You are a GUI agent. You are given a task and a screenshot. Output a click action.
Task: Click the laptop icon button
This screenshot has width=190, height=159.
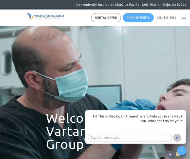[x=170, y=154]
